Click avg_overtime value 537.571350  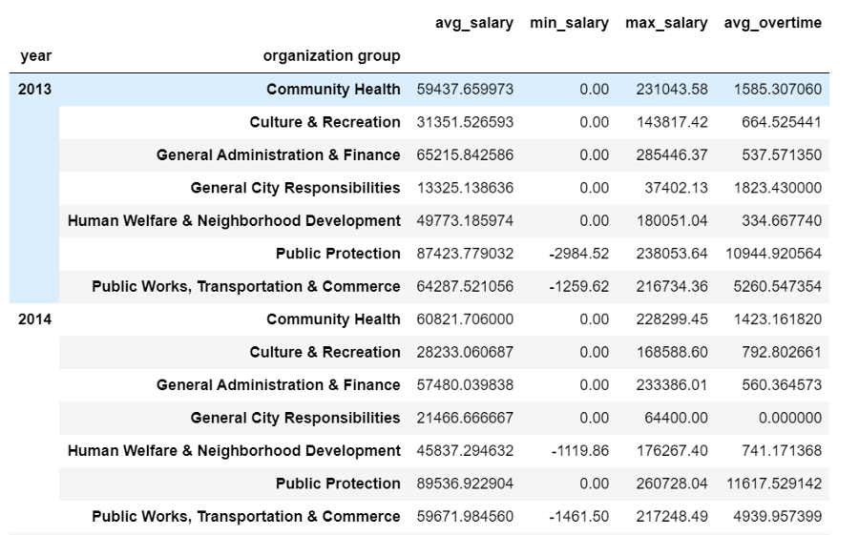[x=782, y=155]
